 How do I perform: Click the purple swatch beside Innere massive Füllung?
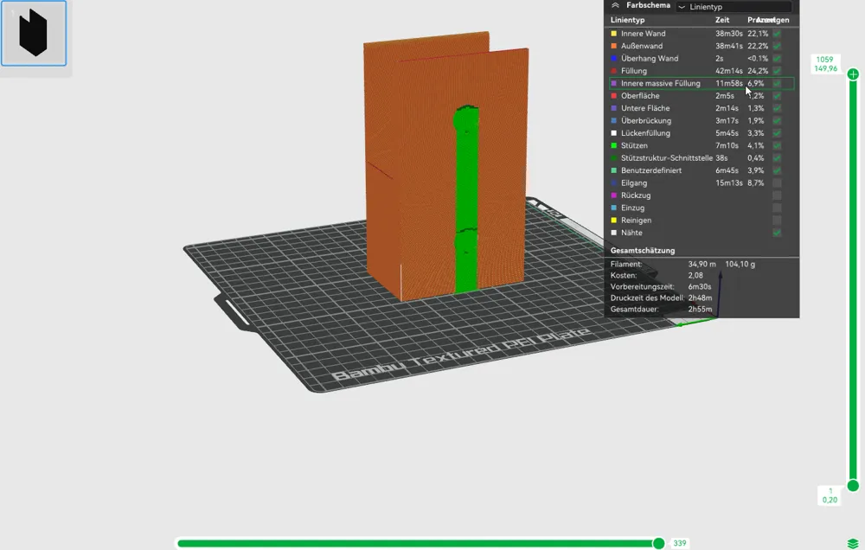[x=612, y=83]
